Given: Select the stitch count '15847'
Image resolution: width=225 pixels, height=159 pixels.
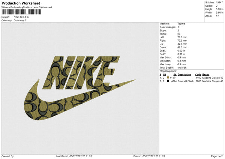Looking at the screenshot, I should 219,3.
